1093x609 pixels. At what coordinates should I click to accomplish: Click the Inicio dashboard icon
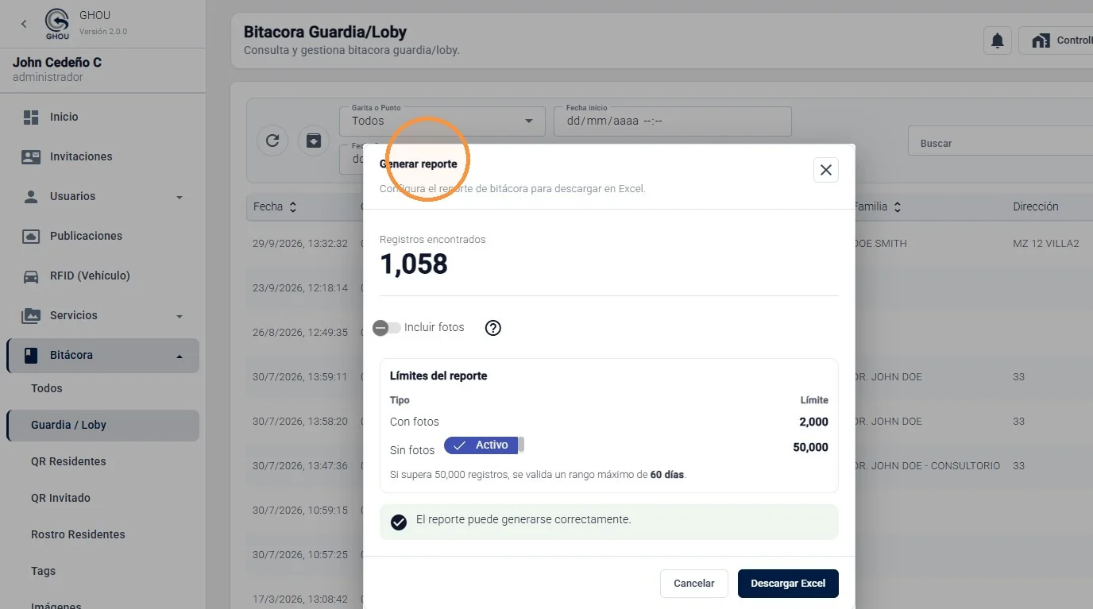coord(31,117)
